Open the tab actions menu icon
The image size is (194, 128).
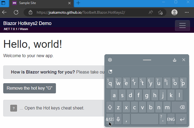pyautogui.click(x=3, y=3)
